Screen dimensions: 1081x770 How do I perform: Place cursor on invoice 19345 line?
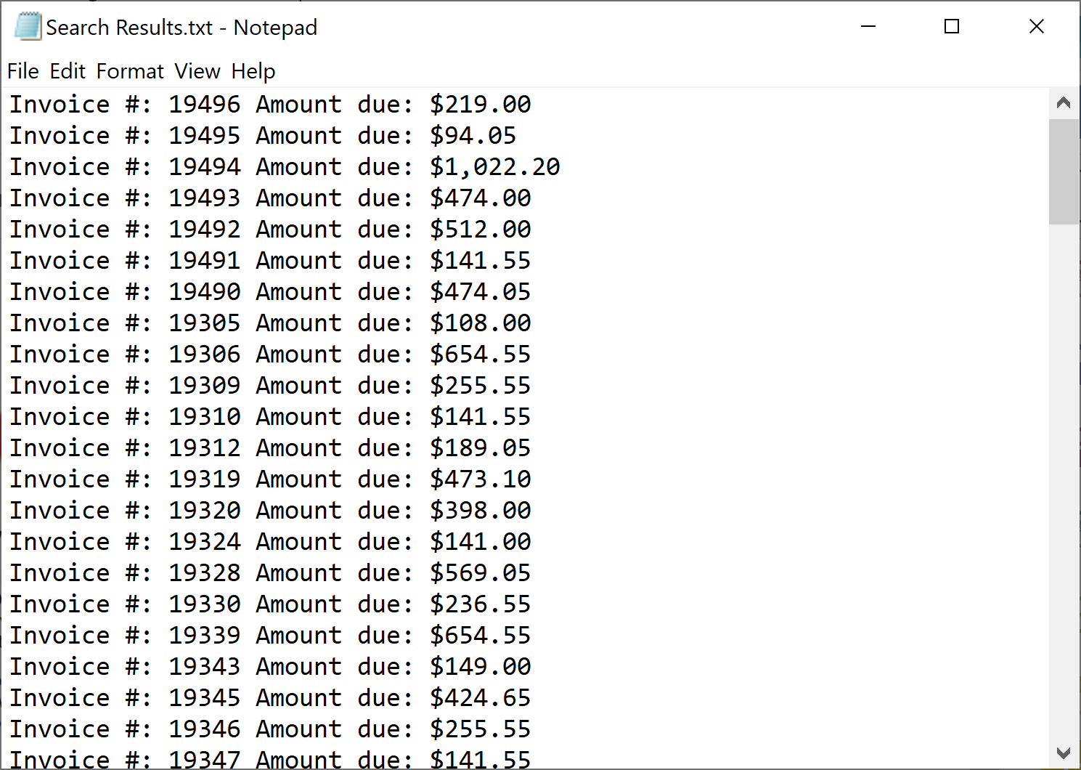pyautogui.click(x=269, y=698)
